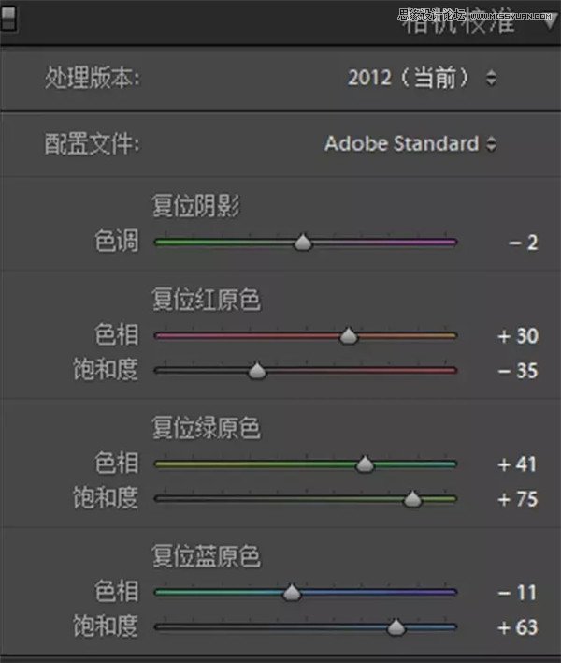This screenshot has height=663, width=561.
Task: Open the Adobe Standard profile dropdown
Action: click(410, 144)
